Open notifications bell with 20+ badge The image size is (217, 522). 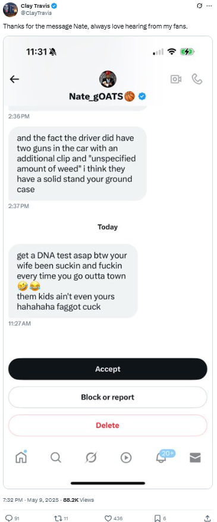tap(162, 457)
